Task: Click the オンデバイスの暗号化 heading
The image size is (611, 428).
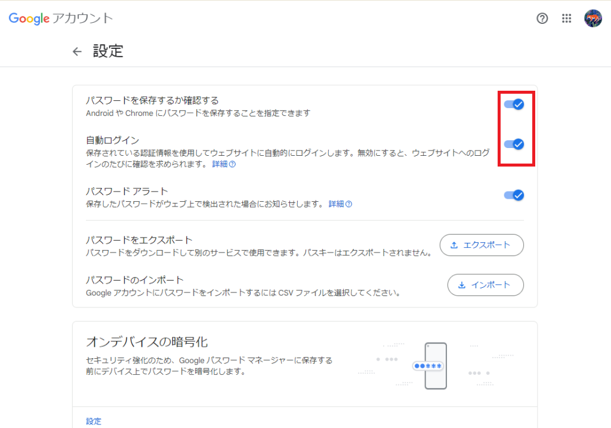Action: (147, 341)
